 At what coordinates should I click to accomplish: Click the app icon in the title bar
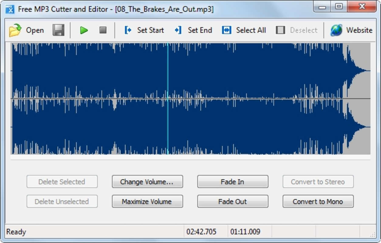point(10,9)
